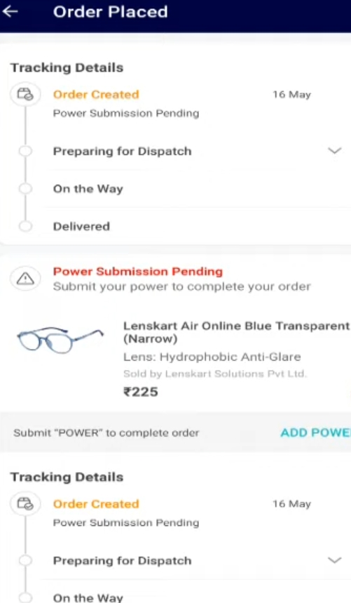Open Lenskart Air Online Blue Transparent product title
This screenshot has width=351, height=603.
click(236, 332)
